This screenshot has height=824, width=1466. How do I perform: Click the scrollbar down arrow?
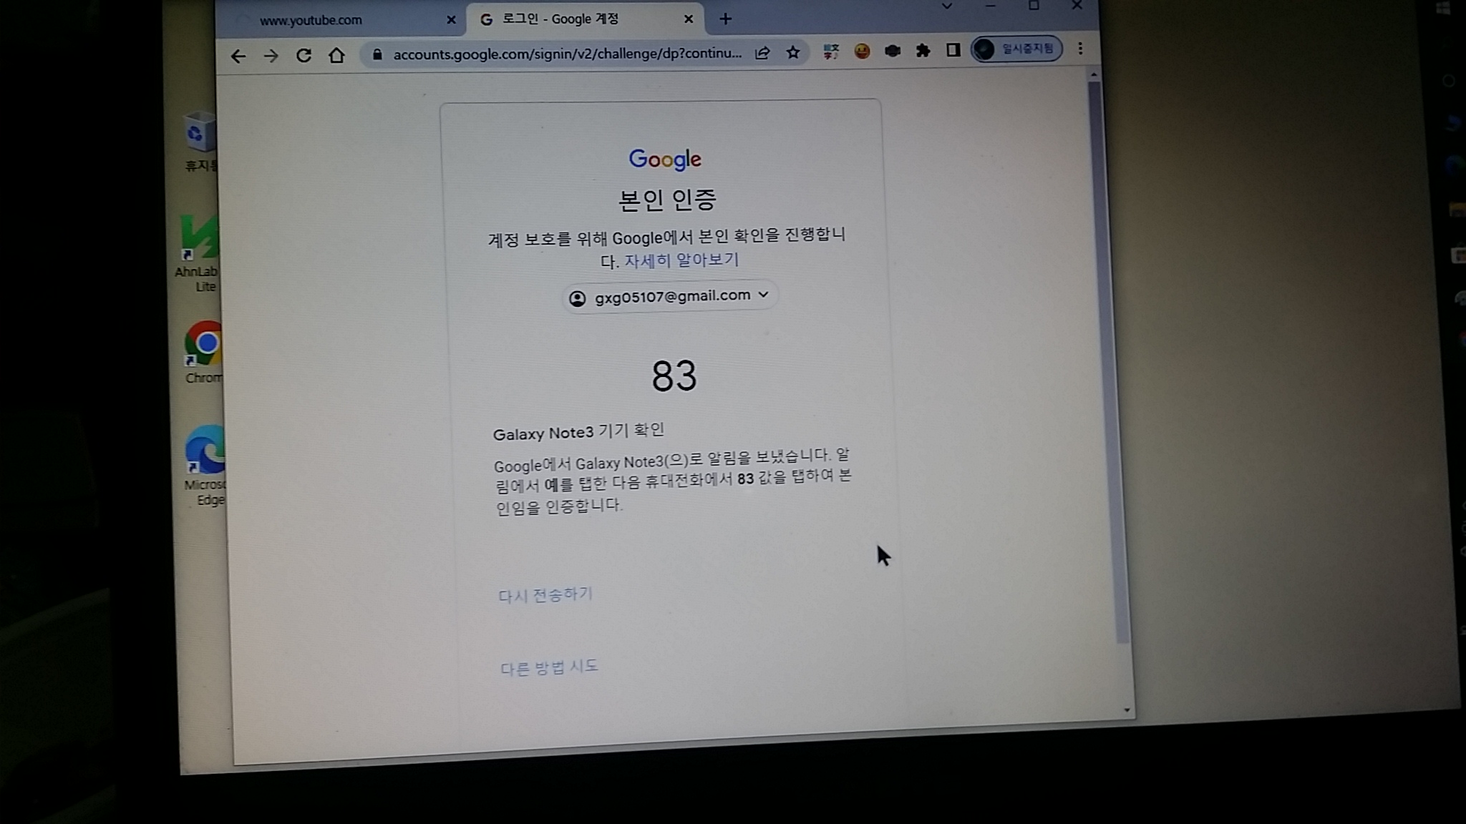coord(1127,710)
